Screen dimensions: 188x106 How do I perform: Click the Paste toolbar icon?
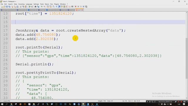(x=26, y=6)
